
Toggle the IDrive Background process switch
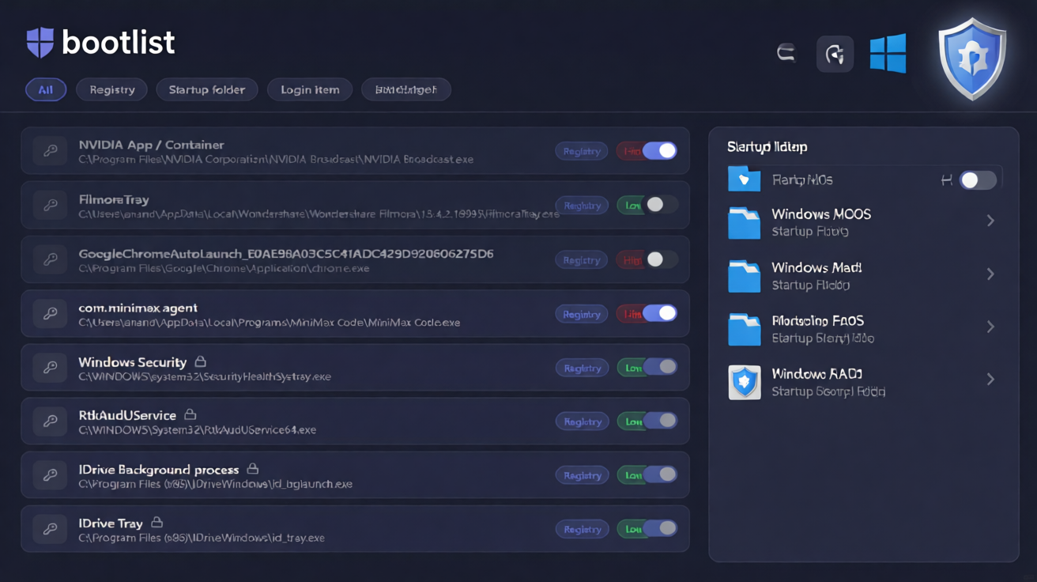[659, 475]
